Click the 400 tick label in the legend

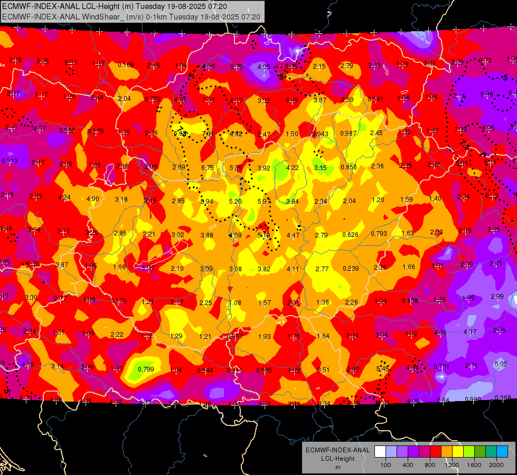pos(408,465)
